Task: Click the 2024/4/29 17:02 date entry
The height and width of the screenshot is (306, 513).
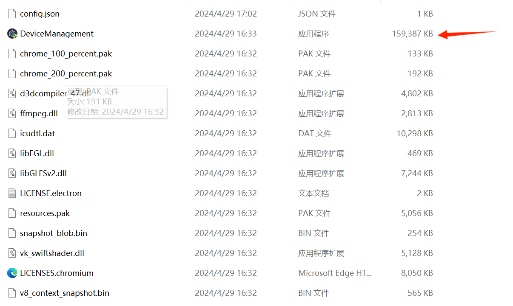Action: coord(225,14)
